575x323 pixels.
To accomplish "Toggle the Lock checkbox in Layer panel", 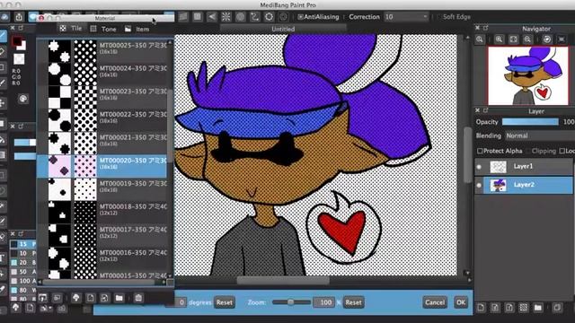I will click(x=562, y=151).
